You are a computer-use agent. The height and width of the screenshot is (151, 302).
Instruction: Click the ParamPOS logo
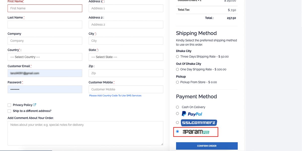(x=196, y=132)
